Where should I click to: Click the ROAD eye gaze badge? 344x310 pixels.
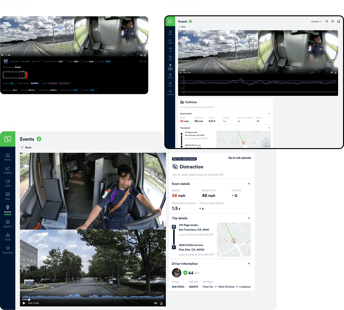(108, 61)
